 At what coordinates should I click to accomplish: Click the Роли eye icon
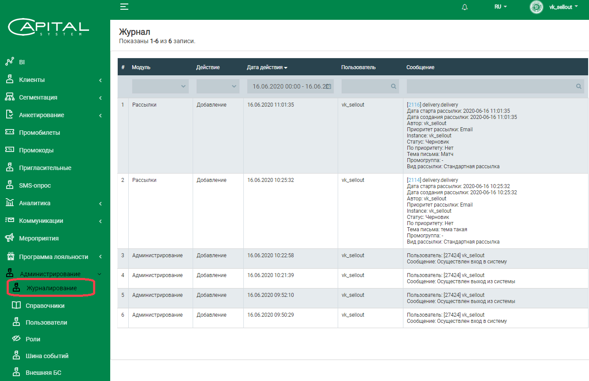click(x=16, y=339)
